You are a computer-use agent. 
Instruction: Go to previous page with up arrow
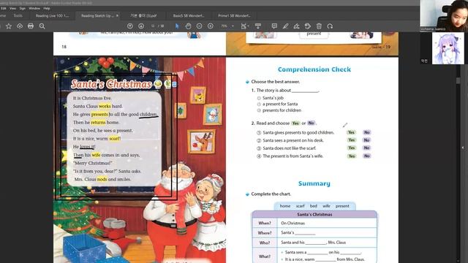[x=130, y=26]
